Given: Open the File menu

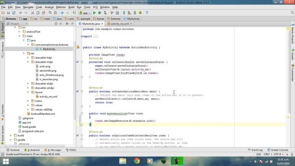Looking at the screenshot, I should pyautogui.click(x=3, y=7).
